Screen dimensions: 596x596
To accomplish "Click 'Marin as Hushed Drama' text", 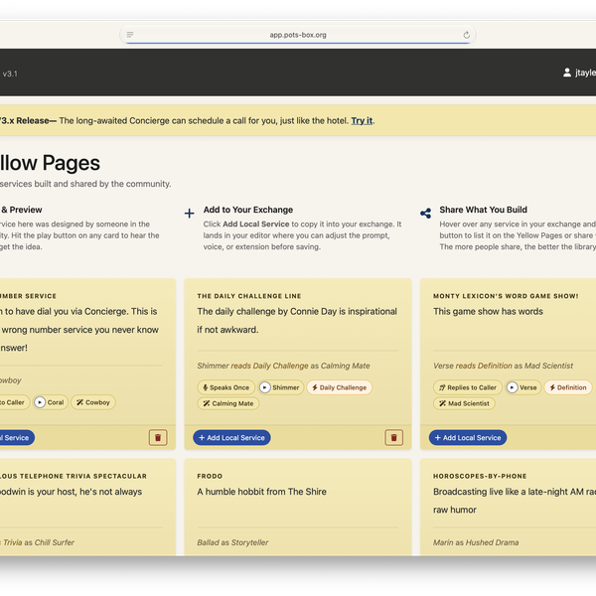I will click(x=476, y=542).
